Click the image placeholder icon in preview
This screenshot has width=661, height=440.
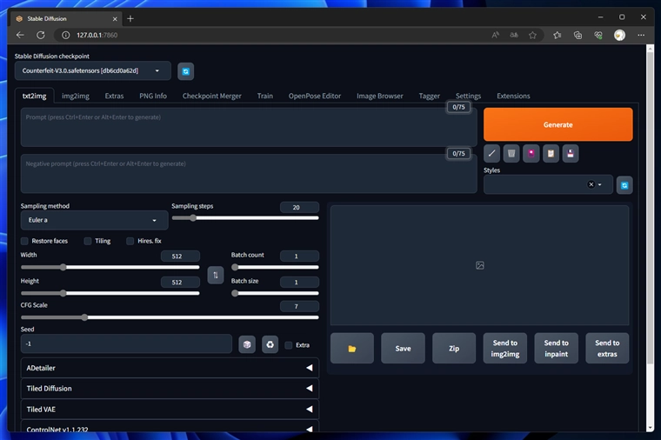tap(480, 265)
